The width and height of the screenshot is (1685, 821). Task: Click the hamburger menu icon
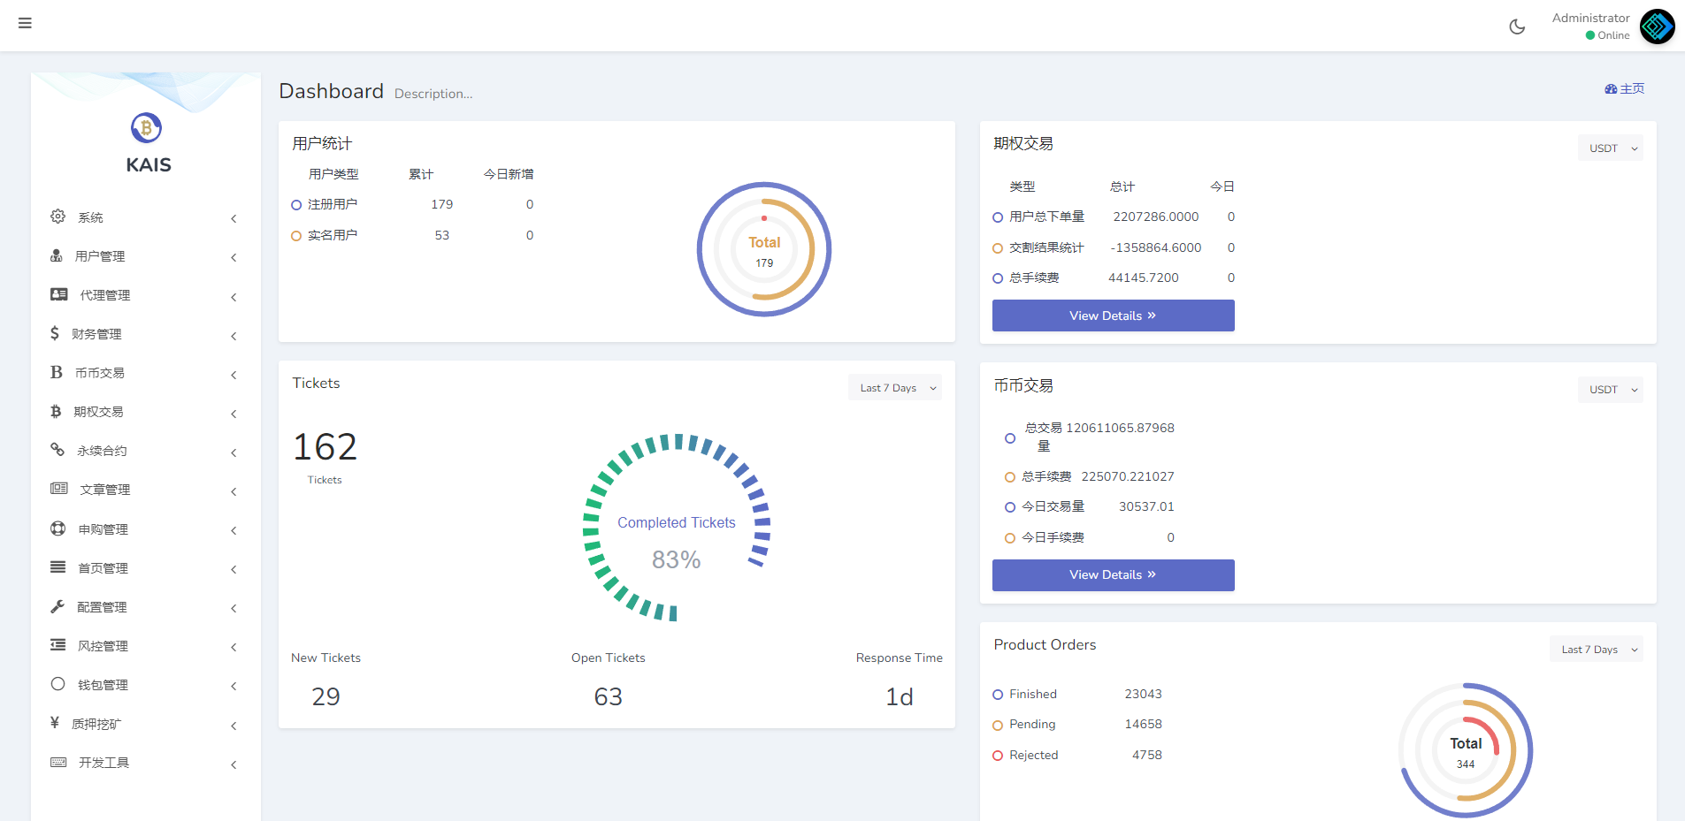[x=25, y=23]
